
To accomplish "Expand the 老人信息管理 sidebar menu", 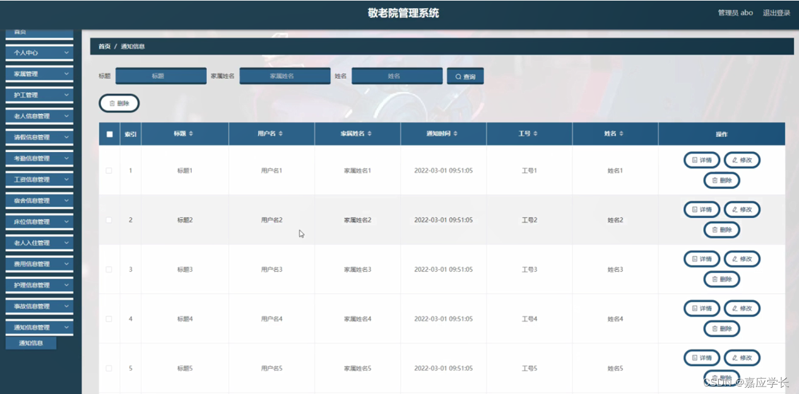I will pyautogui.click(x=40, y=116).
